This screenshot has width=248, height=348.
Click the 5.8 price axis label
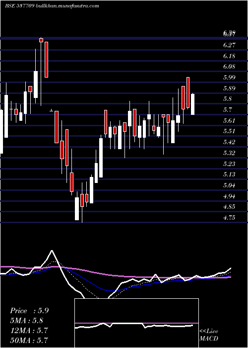[227, 99]
